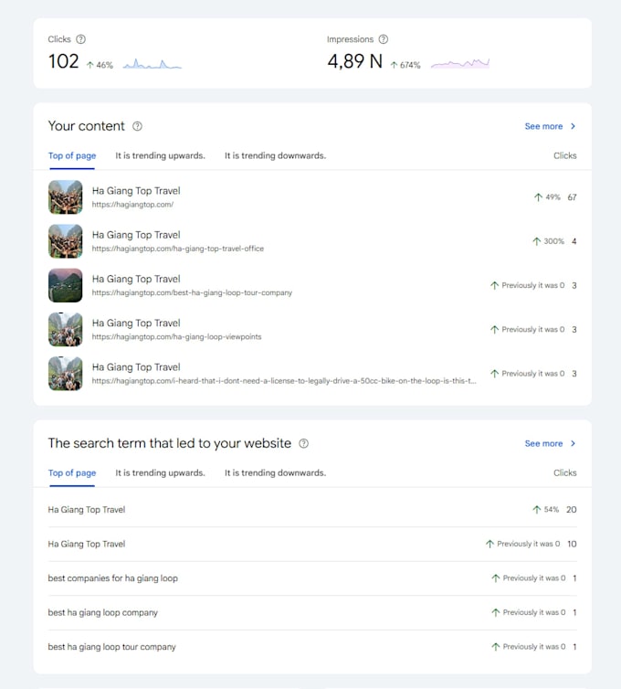Image resolution: width=621 pixels, height=689 pixels.
Task: Click the Clicks column header in search term section
Action: (564, 472)
